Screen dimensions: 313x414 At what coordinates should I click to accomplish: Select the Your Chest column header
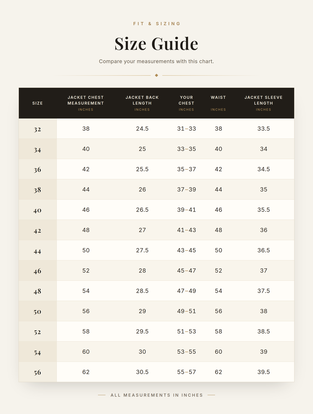pyautogui.click(x=186, y=103)
